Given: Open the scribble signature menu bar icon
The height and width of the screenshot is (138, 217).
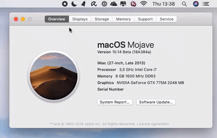Looking at the screenshot, I should point(94,4).
